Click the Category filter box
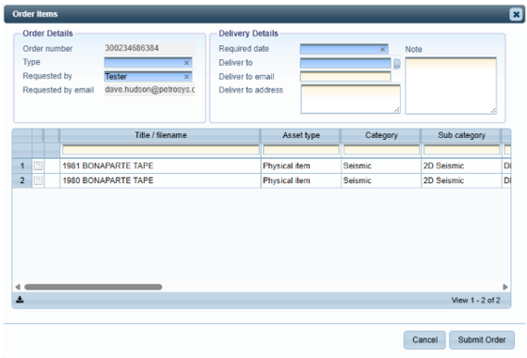The image size is (527, 358). point(381,149)
